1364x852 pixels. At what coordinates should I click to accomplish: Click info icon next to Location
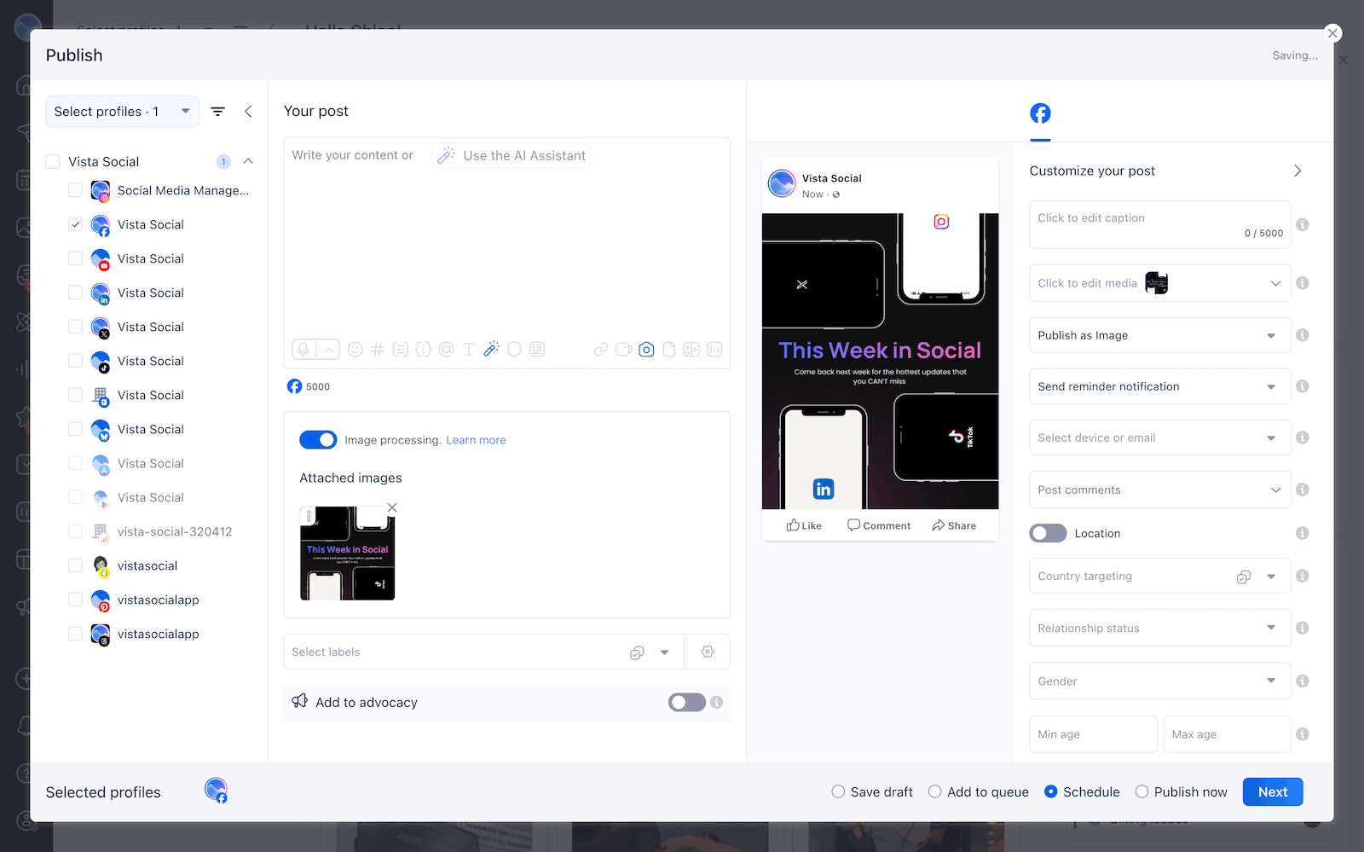tap(1303, 533)
